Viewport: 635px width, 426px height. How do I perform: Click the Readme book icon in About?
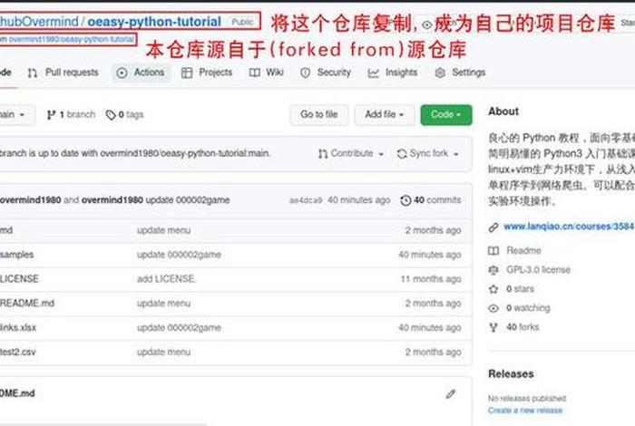point(493,251)
